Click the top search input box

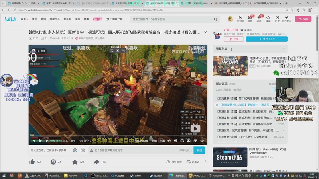(172, 19)
